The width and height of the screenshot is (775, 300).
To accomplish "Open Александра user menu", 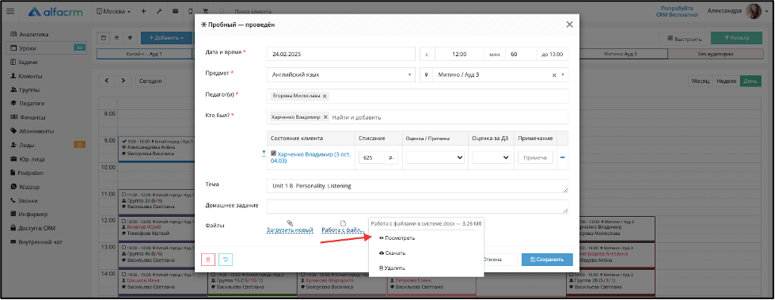I will point(724,11).
